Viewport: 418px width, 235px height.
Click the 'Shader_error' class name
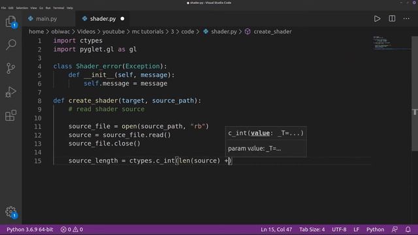pyautogui.click(x=99, y=66)
